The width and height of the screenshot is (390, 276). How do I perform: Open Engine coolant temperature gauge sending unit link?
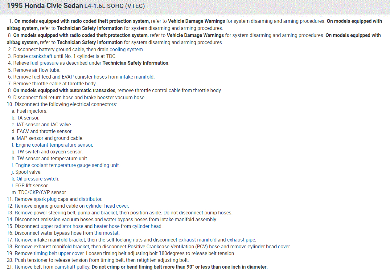pyautogui.click(x=67, y=165)
